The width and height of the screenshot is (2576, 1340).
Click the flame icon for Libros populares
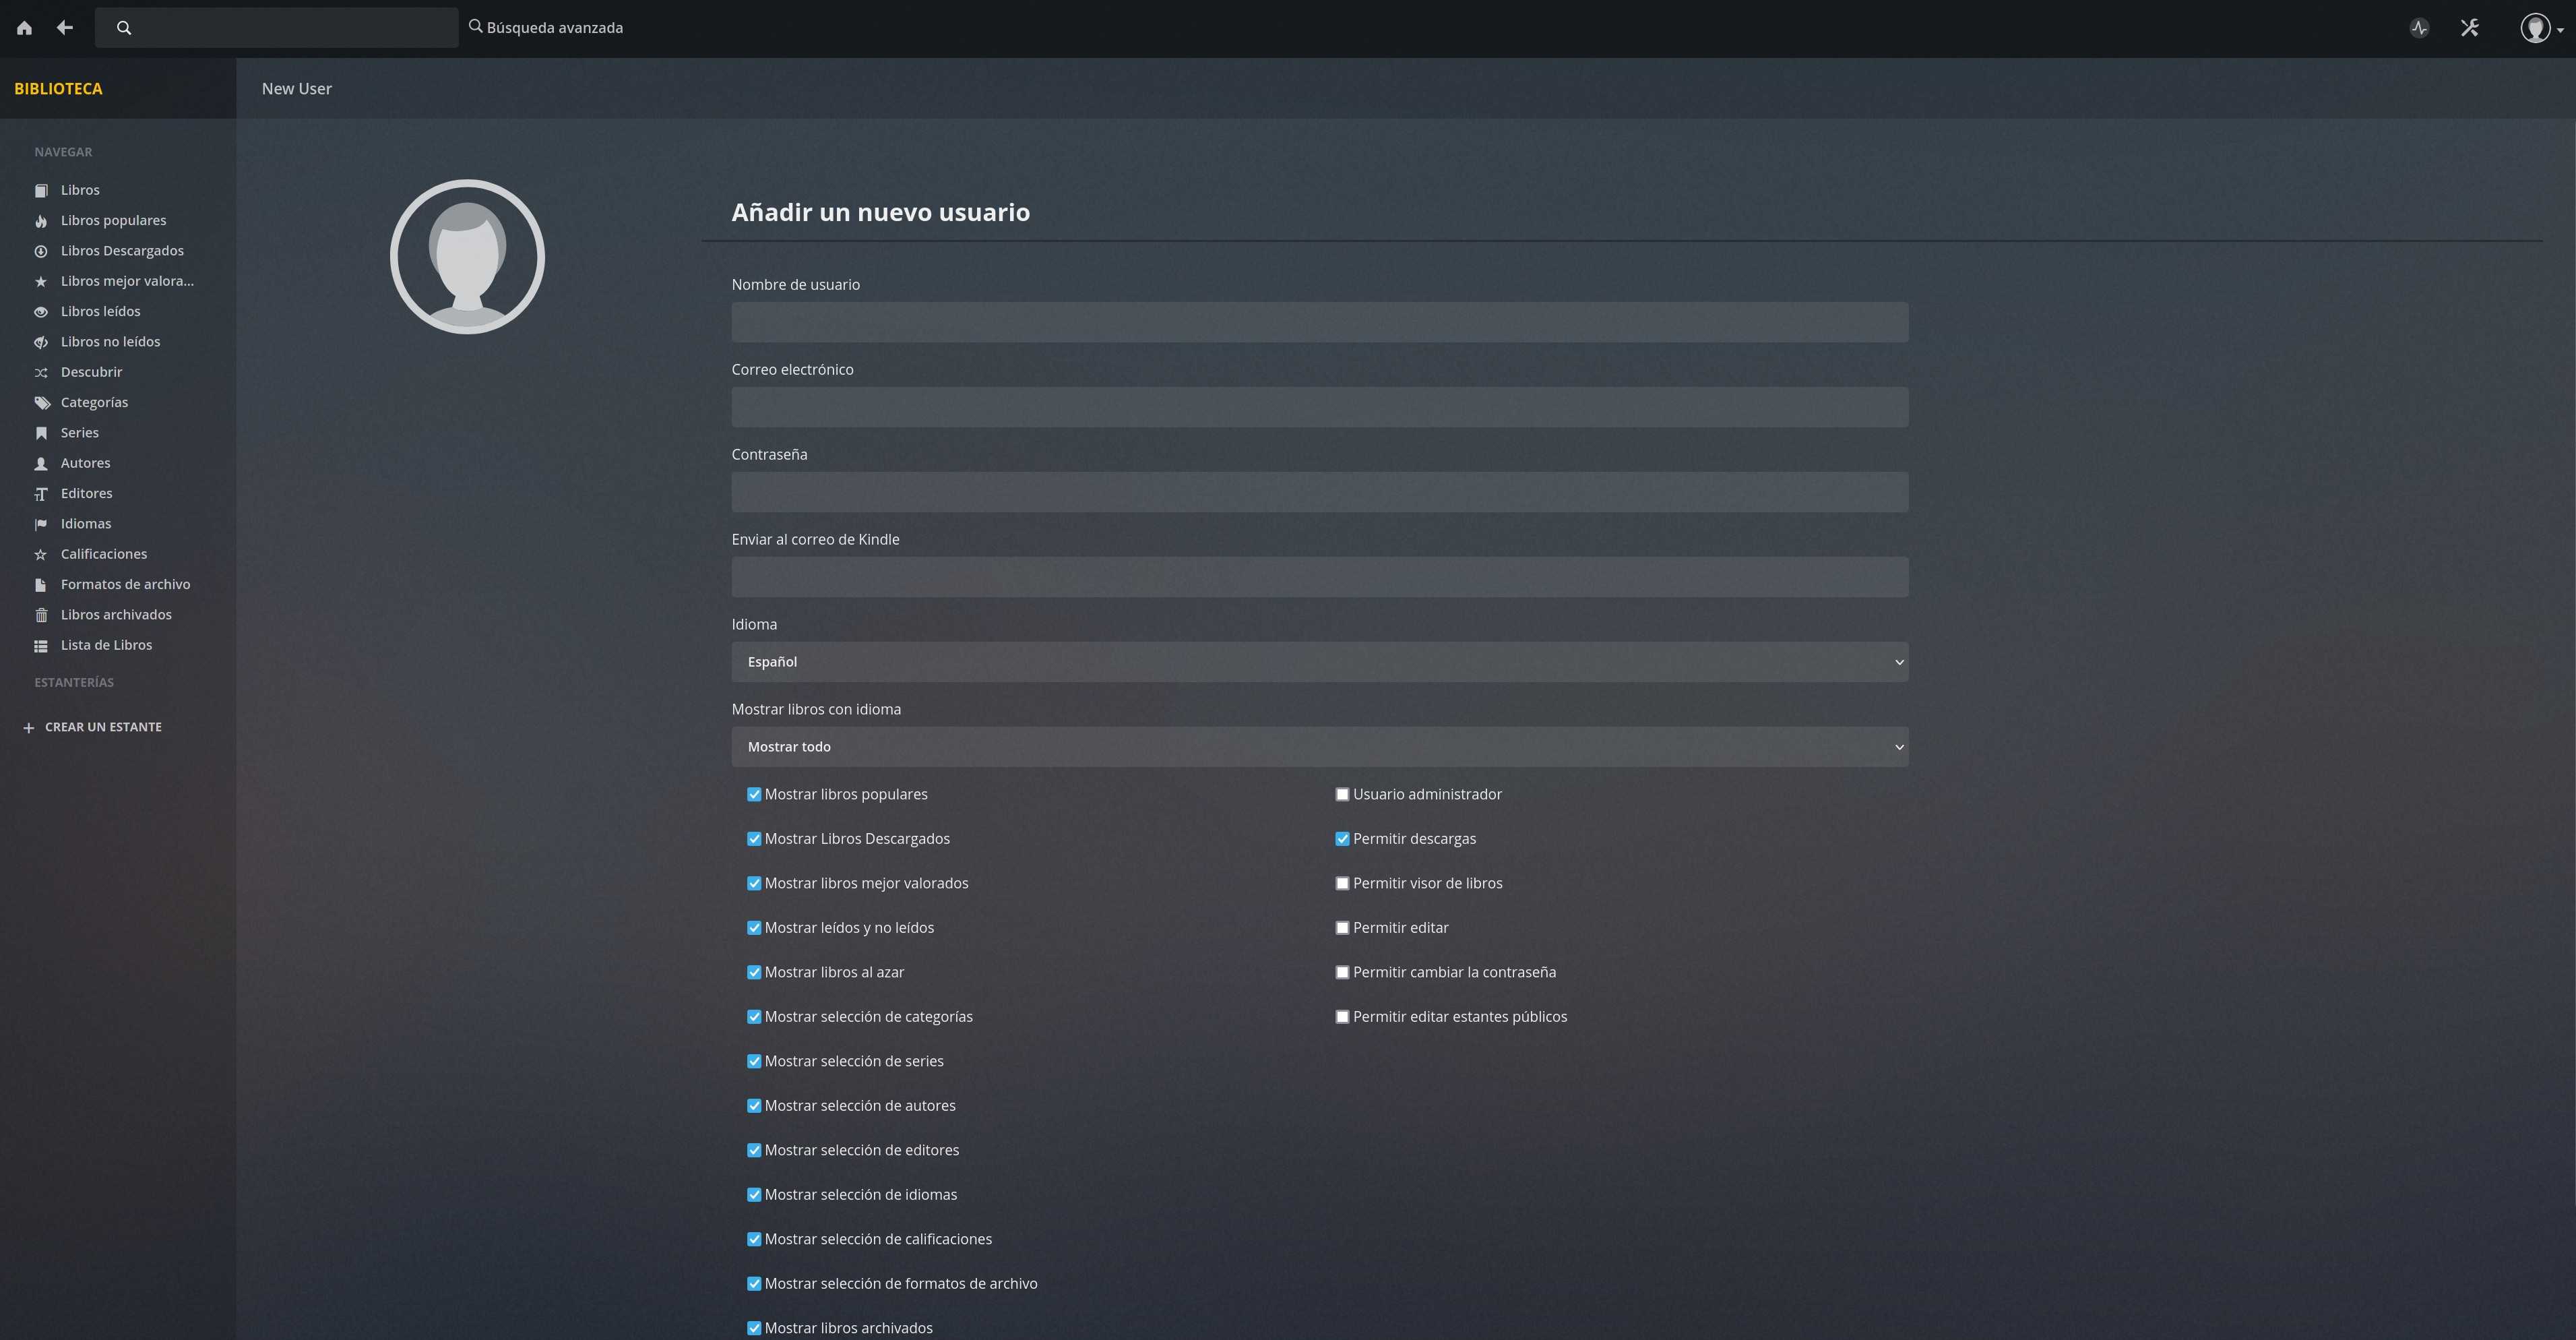(x=41, y=221)
